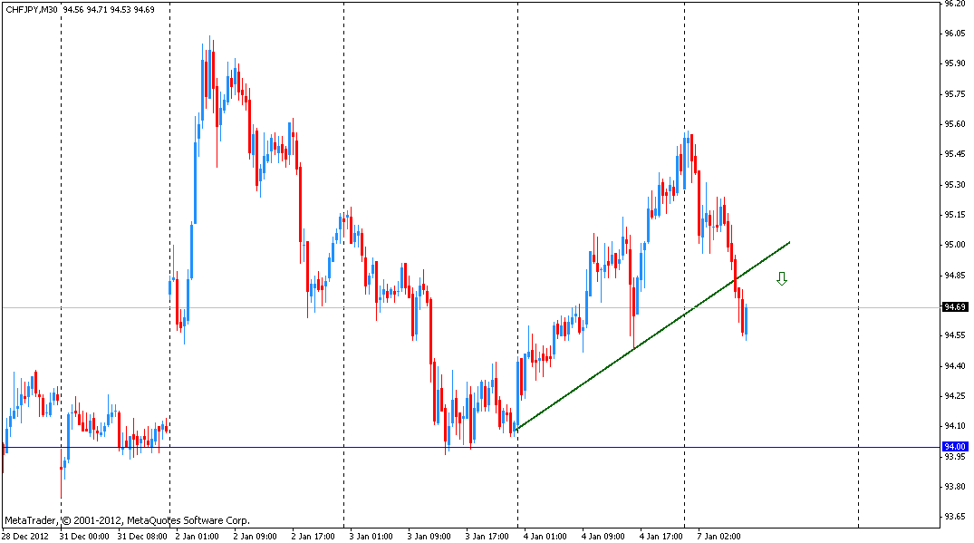Click the 96.05 price axis label
This screenshot has width=974, height=543.
[x=955, y=34]
